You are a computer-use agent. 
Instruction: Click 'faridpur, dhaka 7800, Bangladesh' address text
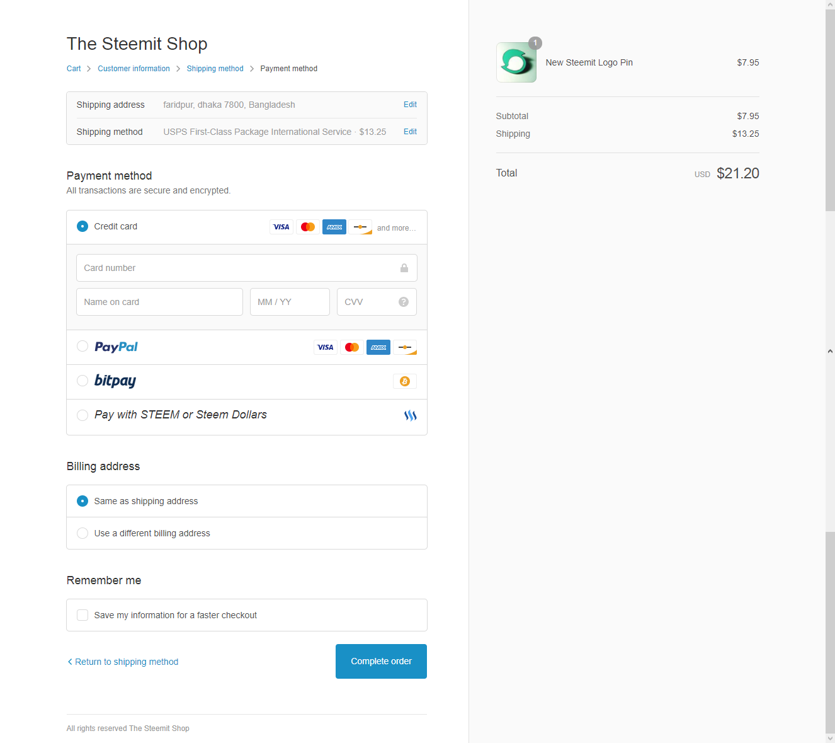pyautogui.click(x=229, y=105)
